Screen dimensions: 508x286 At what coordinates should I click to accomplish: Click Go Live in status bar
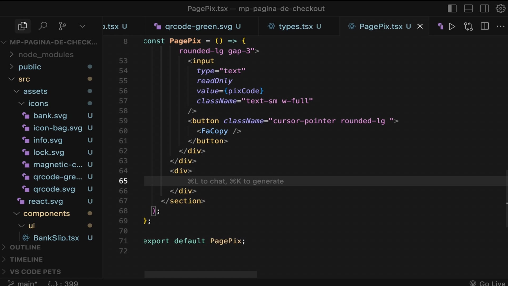[x=488, y=283]
